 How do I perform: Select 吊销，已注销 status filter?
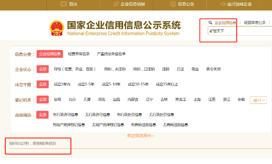[x=144, y=69]
